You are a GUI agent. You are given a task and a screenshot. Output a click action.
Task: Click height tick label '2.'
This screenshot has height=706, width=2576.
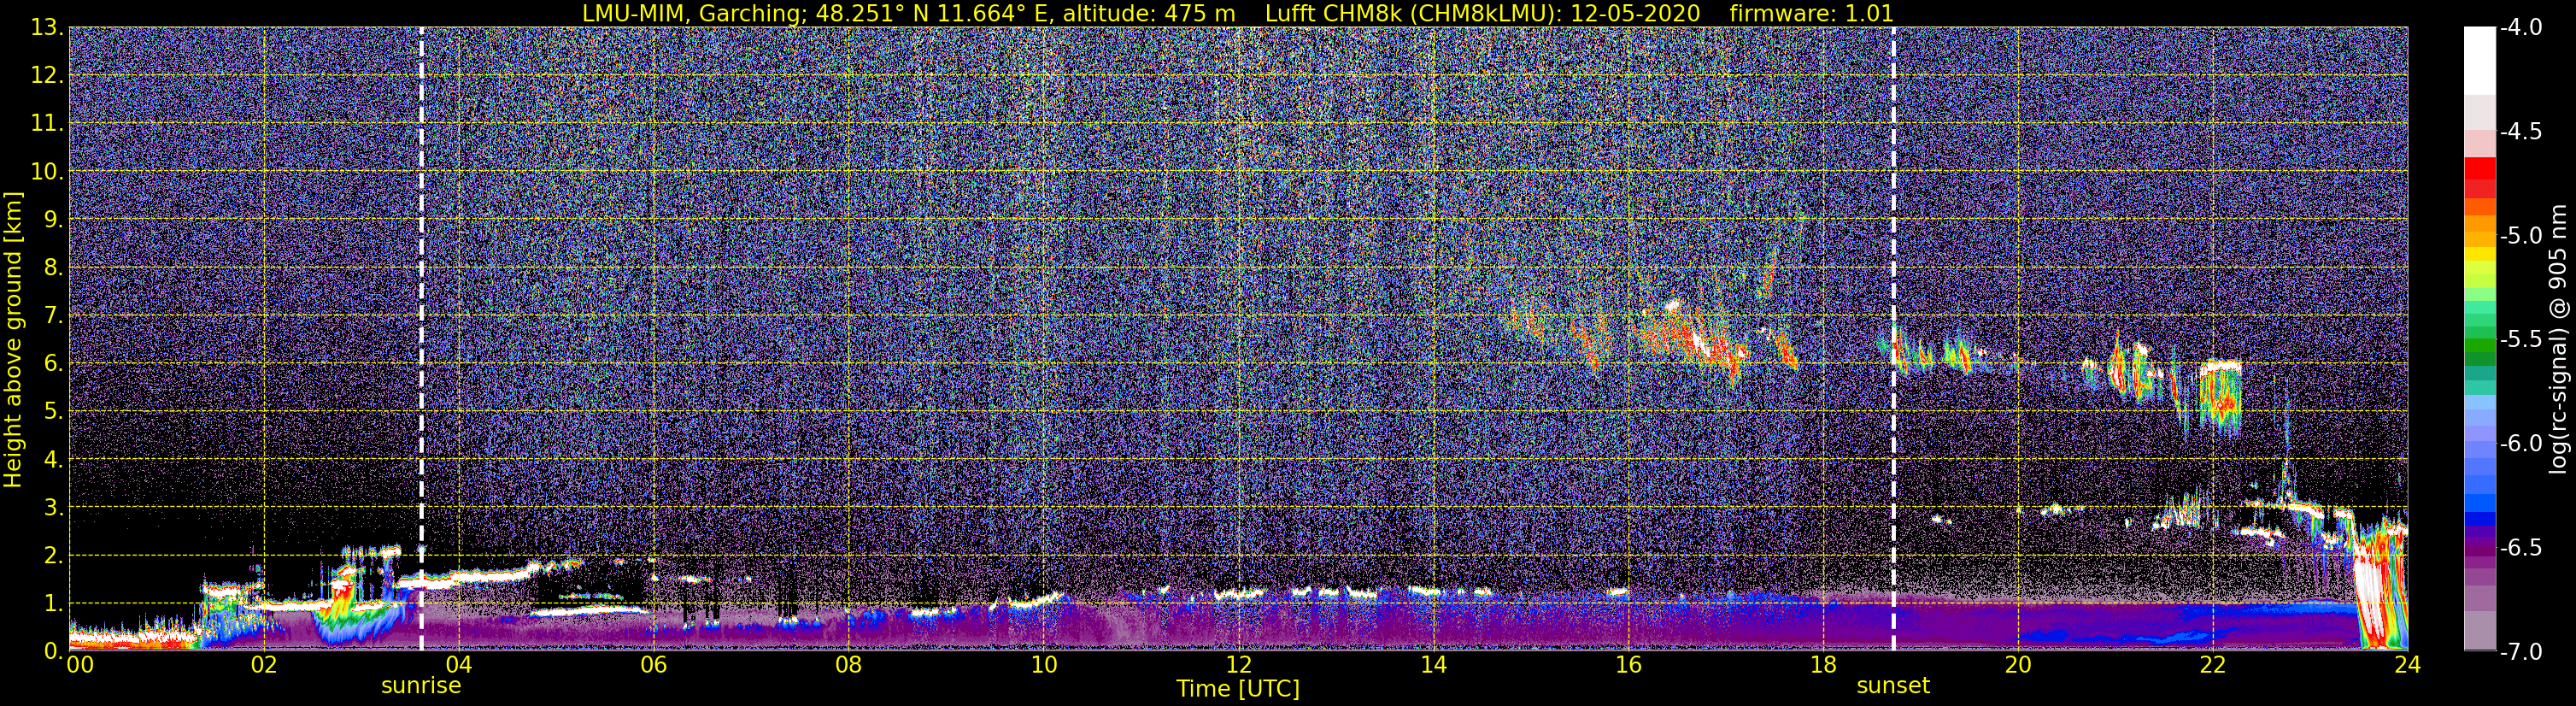pos(53,556)
